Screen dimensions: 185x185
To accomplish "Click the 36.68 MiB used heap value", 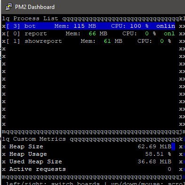I will click(154, 161).
